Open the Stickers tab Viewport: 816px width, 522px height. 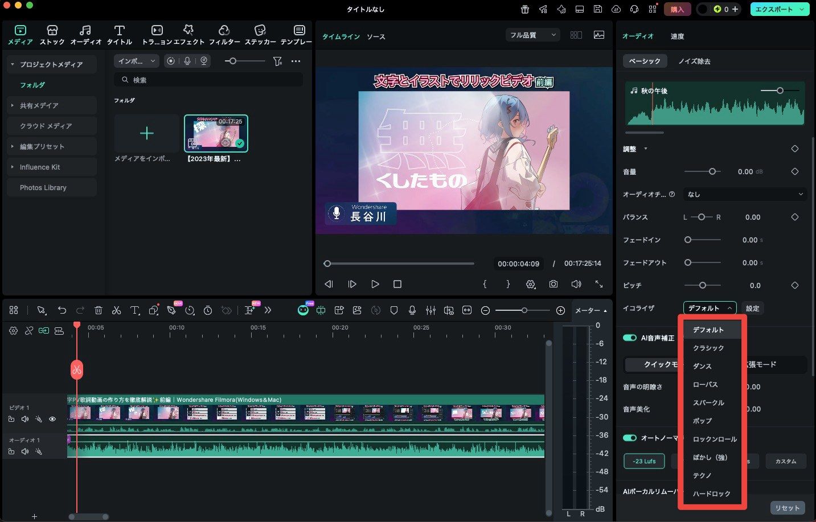260,35
